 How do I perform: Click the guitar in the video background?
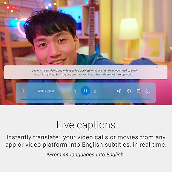pos(92,29)
